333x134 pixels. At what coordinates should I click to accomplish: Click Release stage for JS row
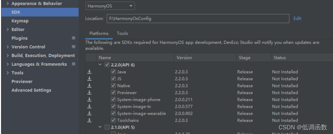click(245, 79)
